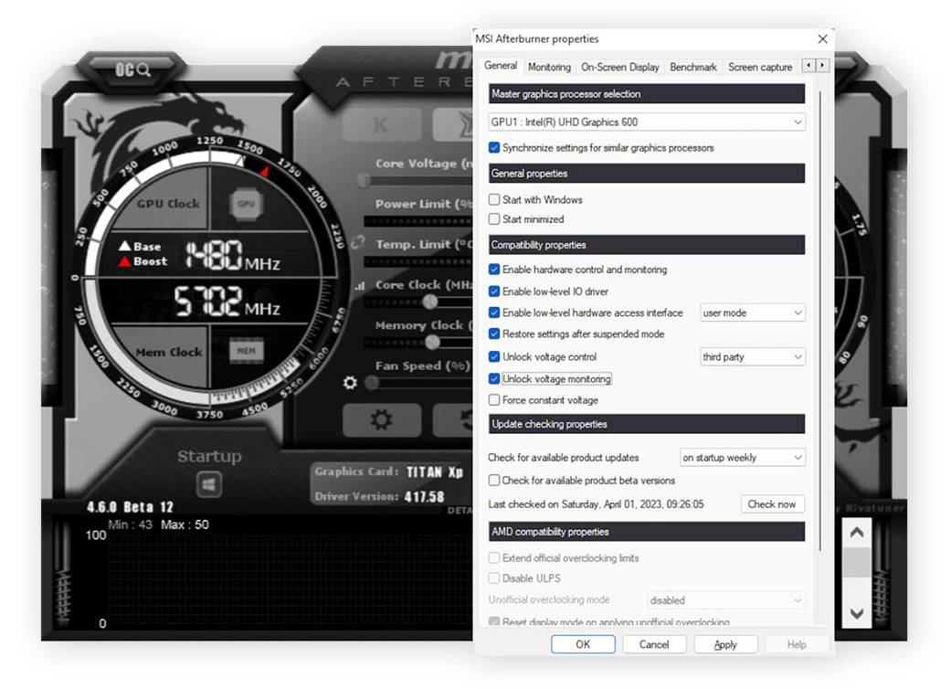Enable Force constant voltage
The width and height of the screenshot is (951, 689).
pos(494,400)
